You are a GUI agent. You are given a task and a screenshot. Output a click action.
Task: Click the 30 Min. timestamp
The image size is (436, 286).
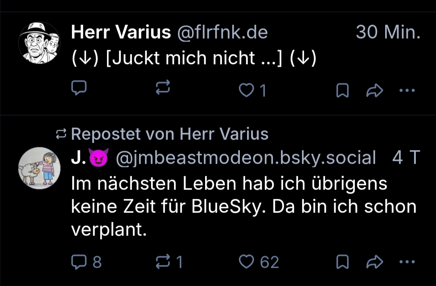tap(388, 32)
